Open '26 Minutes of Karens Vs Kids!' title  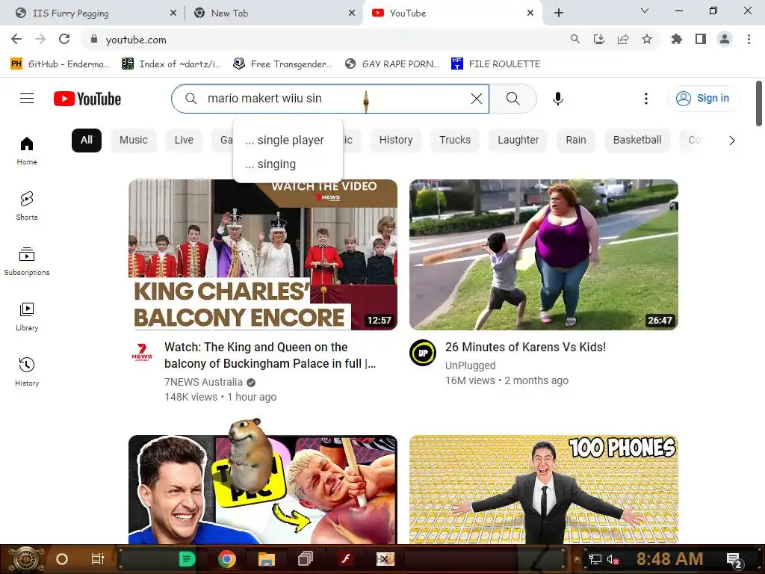coord(525,347)
